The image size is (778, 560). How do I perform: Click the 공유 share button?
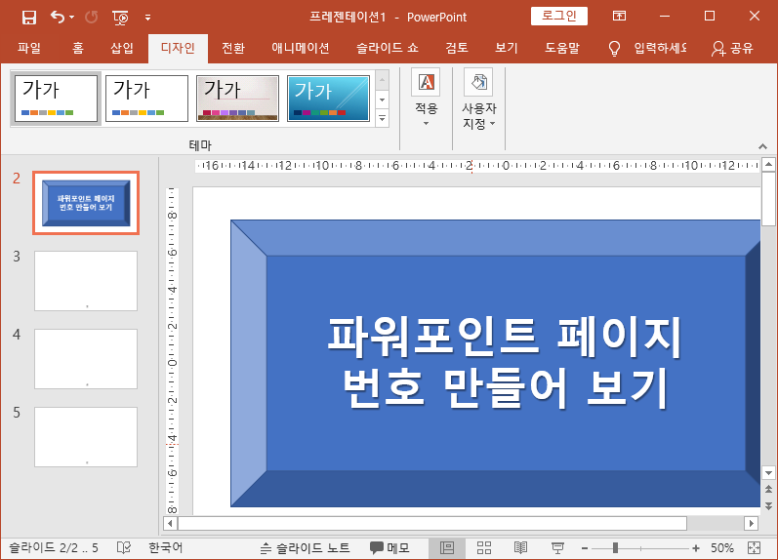click(732, 48)
